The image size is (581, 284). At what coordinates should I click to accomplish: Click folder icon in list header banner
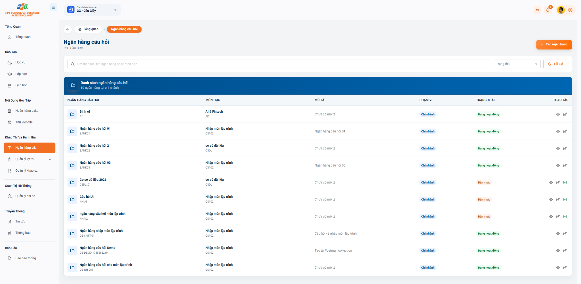tap(73, 85)
